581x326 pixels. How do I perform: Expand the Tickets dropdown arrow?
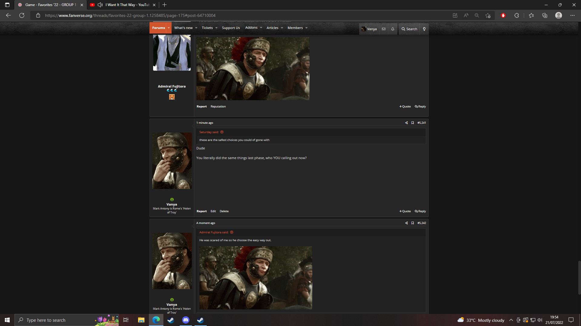tap(216, 28)
